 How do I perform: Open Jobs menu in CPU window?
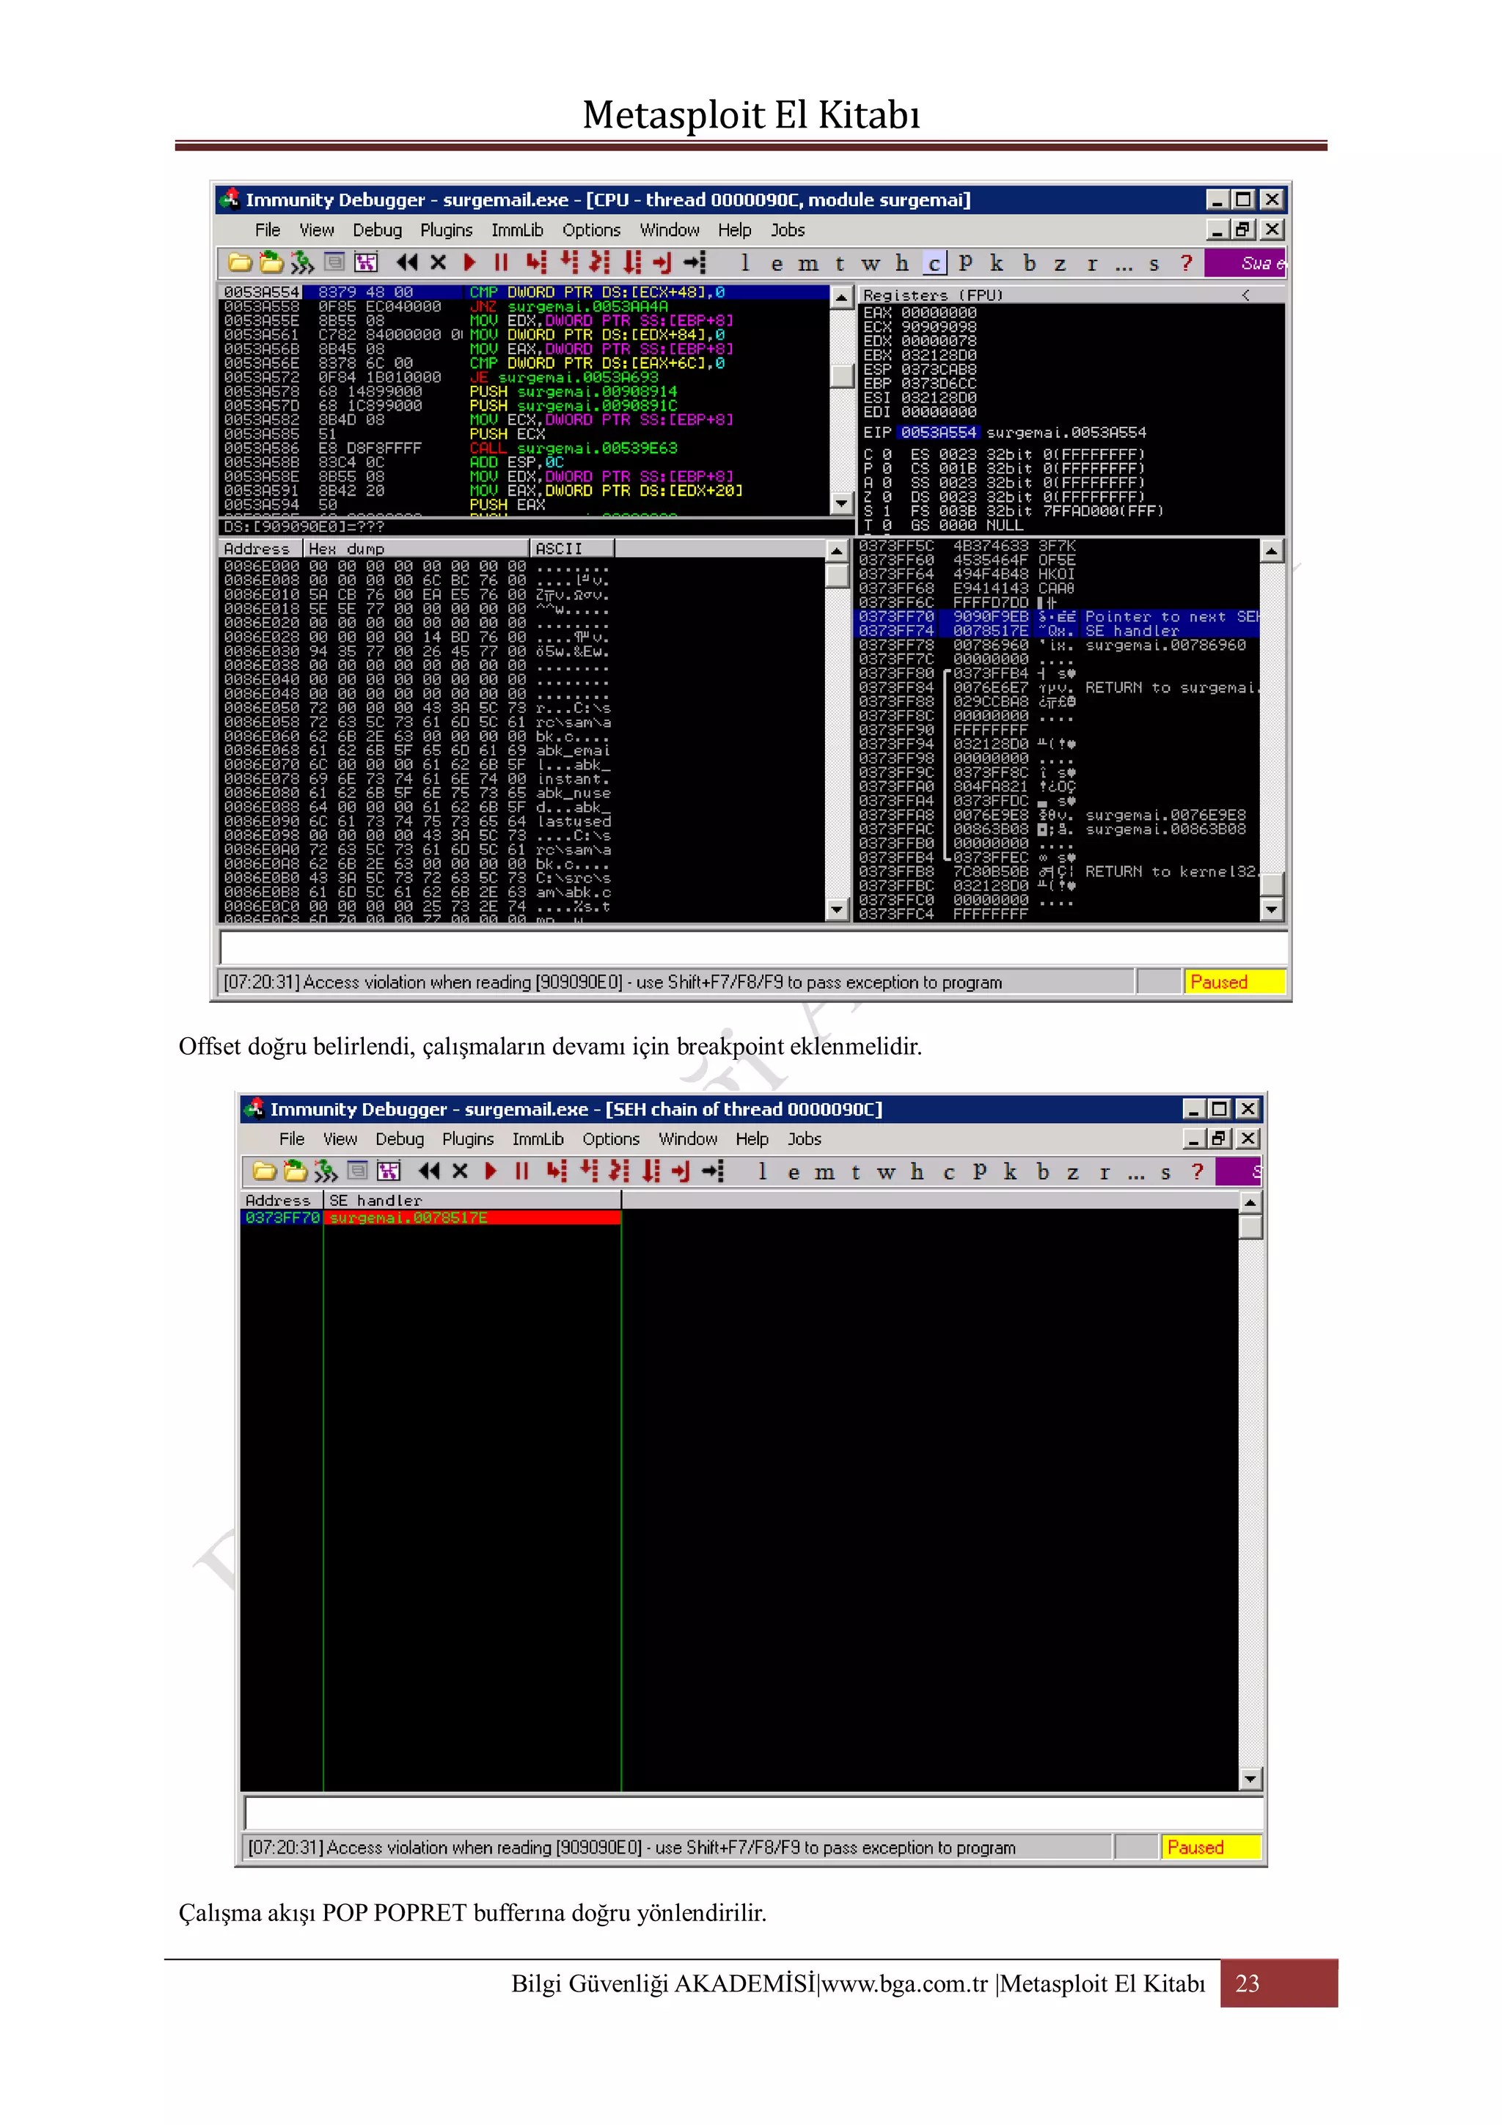pyautogui.click(x=788, y=230)
